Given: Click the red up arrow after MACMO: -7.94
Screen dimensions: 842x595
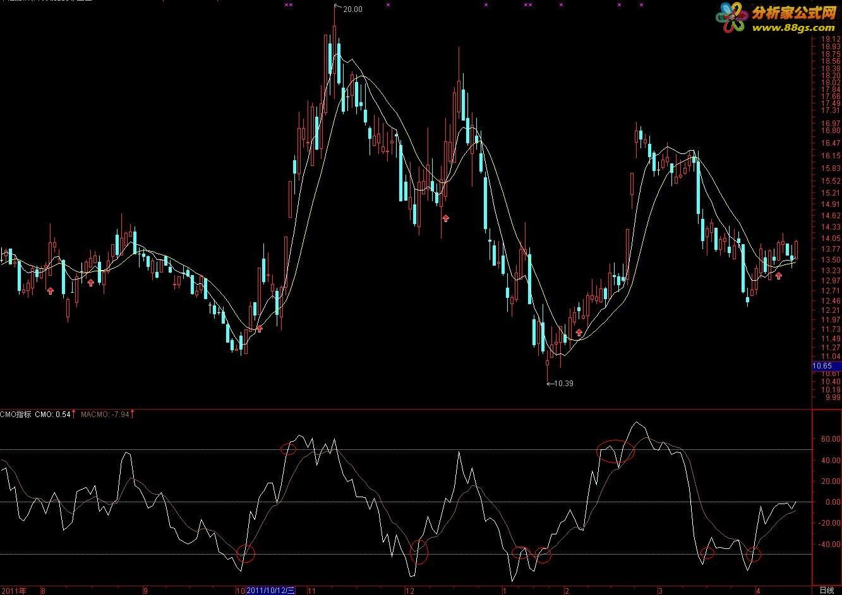Looking at the screenshot, I should click(x=133, y=414).
